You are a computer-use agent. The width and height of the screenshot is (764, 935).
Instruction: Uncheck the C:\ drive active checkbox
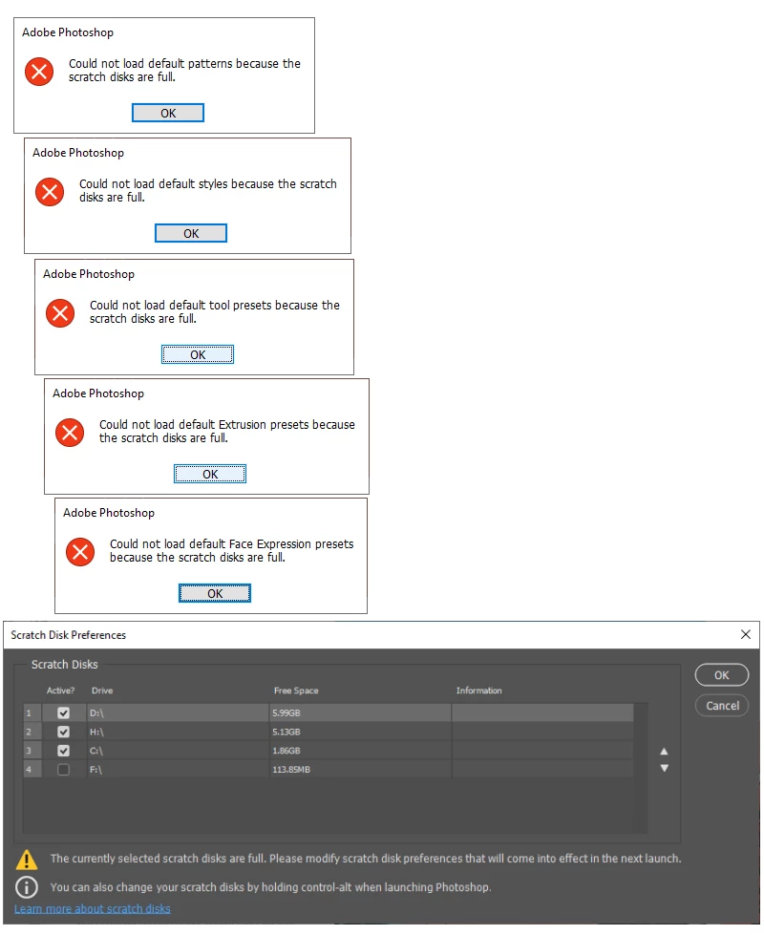click(x=63, y=751)
